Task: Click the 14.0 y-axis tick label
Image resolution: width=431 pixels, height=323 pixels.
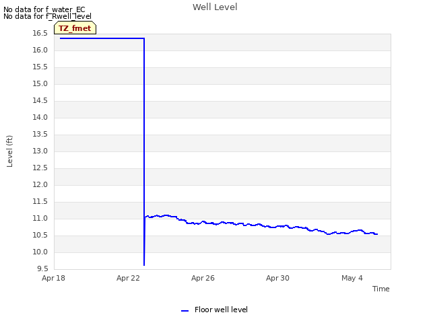Action: coord(40,117)
